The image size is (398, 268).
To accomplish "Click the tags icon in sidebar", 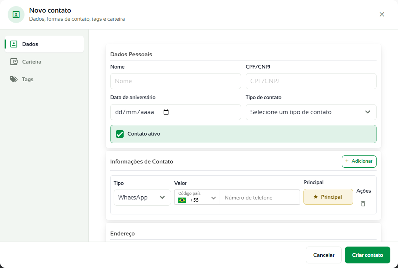I will (x=14, y=79).
